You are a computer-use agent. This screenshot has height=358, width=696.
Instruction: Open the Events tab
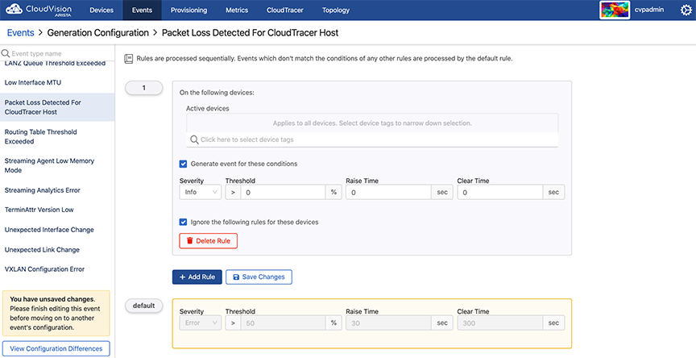pyautogui.click(x=142, y=10)
